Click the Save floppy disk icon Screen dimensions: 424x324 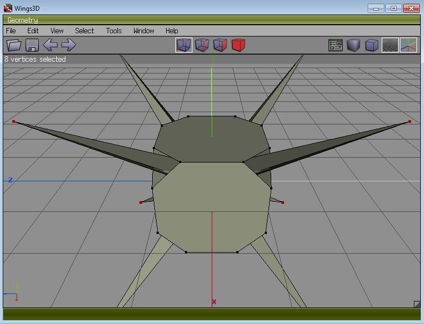(x=32, y=45)
